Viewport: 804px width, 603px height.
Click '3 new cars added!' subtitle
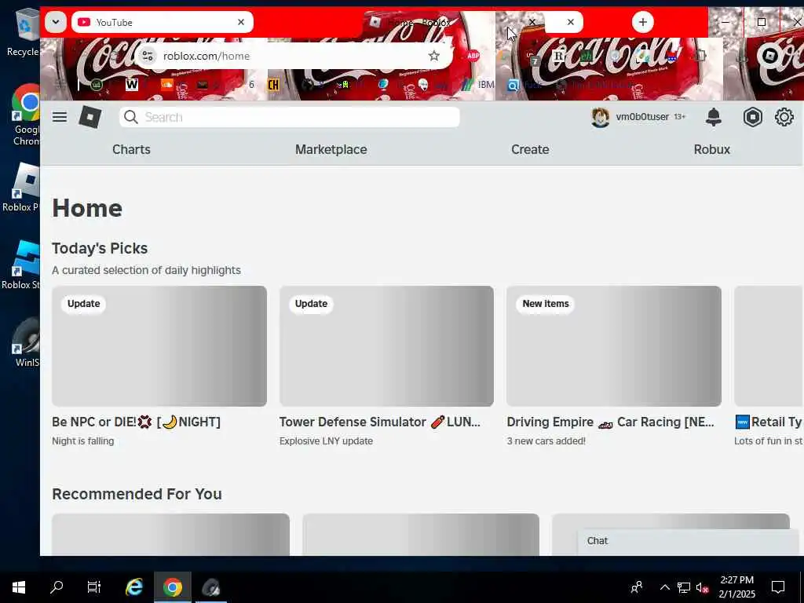(x=546, y=441)
